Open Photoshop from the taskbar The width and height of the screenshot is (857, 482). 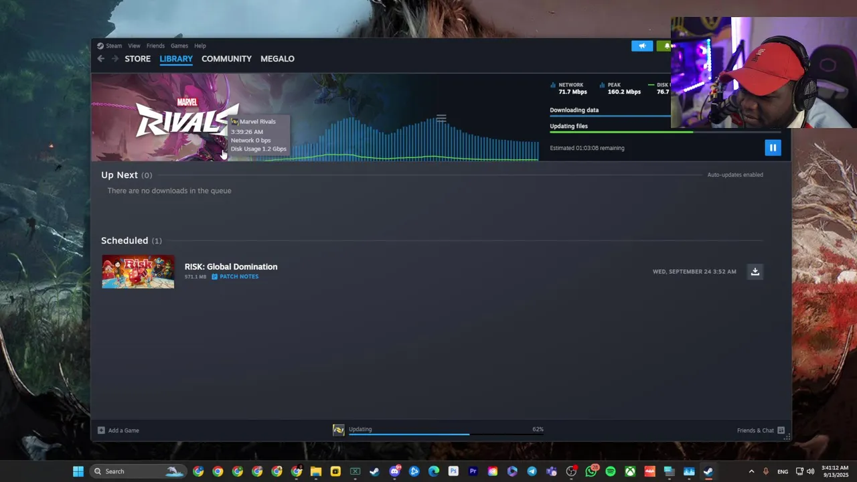click(453, 471)
